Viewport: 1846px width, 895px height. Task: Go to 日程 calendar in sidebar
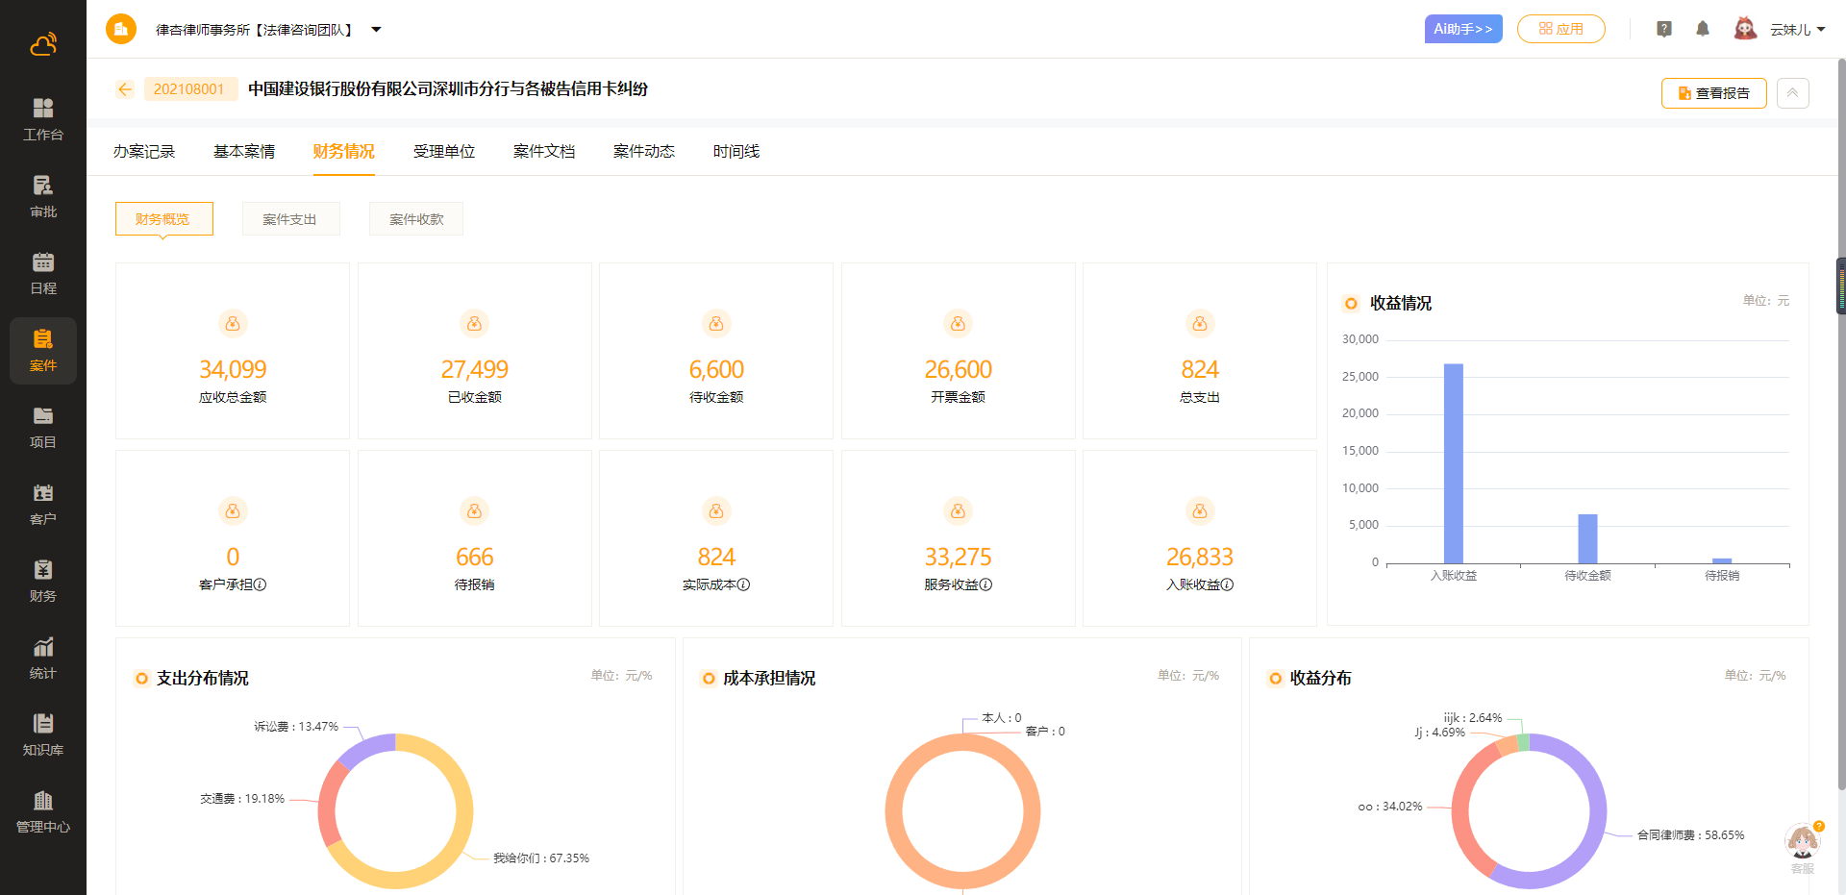(43, 272)
